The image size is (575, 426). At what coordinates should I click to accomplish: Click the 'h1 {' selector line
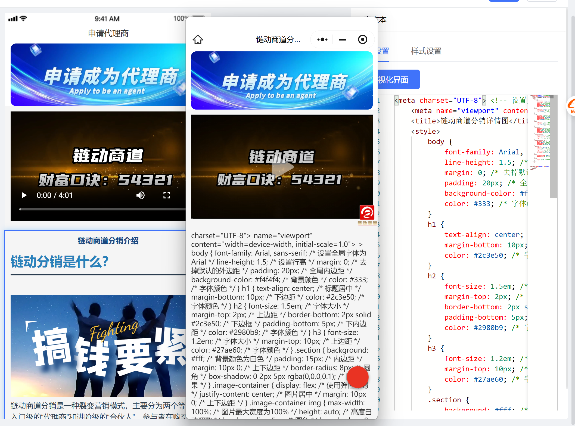coord(436,224)
